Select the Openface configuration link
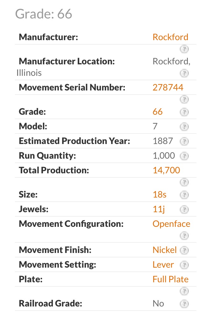 point(171,224)
